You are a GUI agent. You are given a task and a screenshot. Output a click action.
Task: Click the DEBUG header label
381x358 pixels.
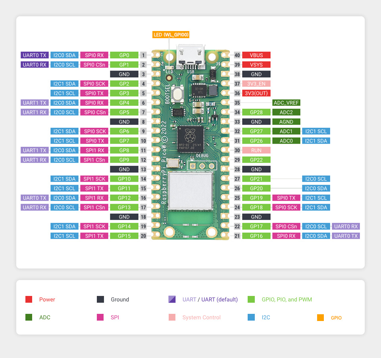click(202, 156)
